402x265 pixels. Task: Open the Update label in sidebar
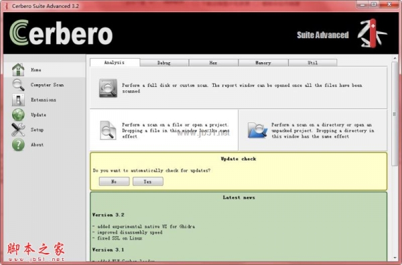tap(38, 114)
